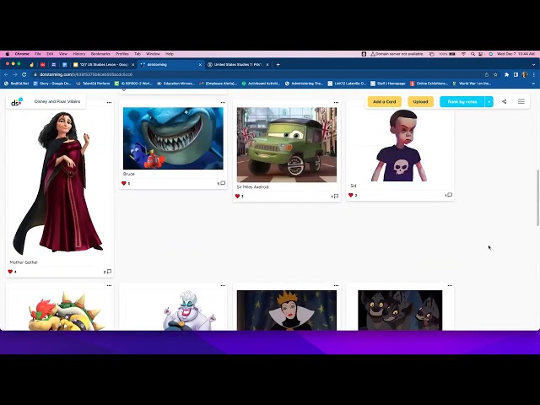This screenshot has height=405, width=540.
Task: Open Chrome extensions puzzle icon
Action: coord(506,74)
